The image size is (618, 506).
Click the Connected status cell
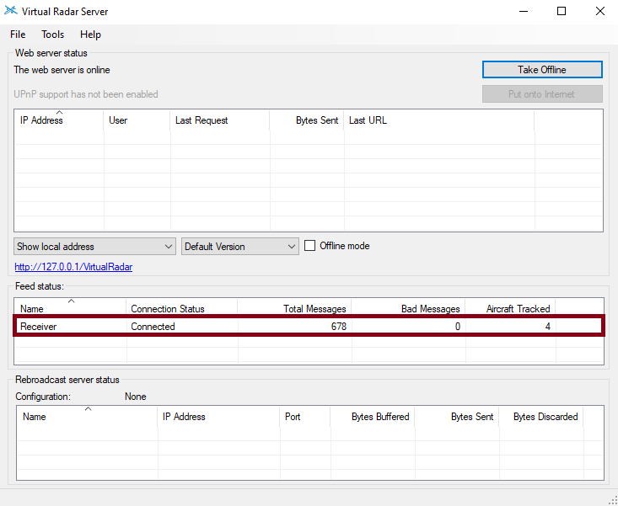(x=153, y=326)
